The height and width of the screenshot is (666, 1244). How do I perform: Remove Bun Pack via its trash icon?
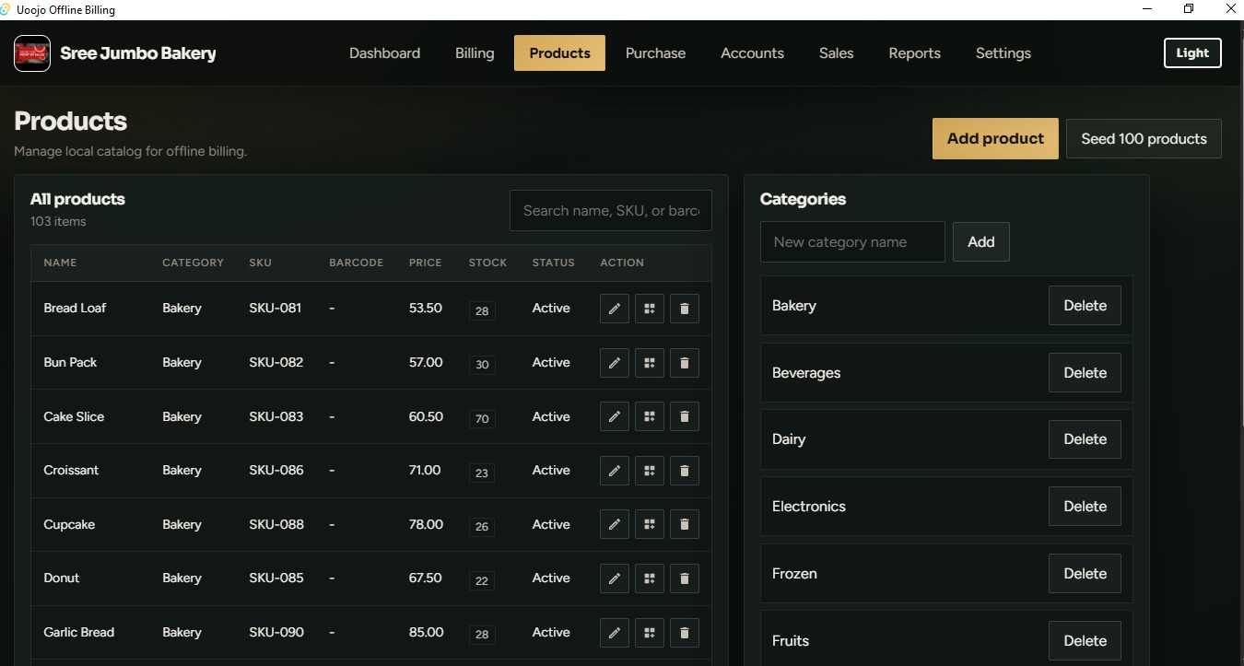685,363
